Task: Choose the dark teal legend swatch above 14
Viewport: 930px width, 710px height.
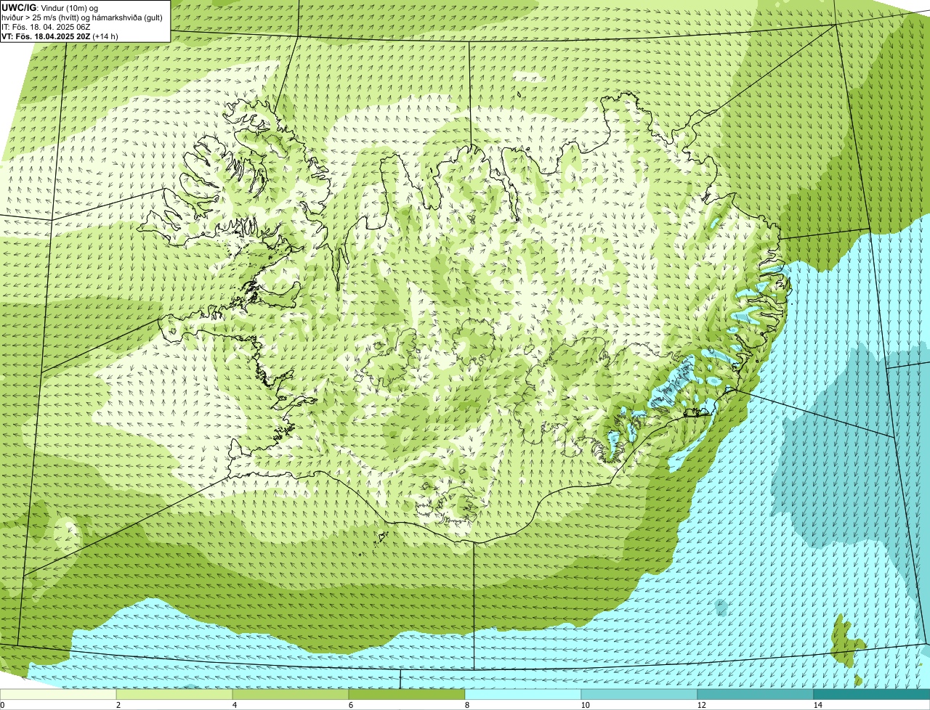Action: (872, 694)
